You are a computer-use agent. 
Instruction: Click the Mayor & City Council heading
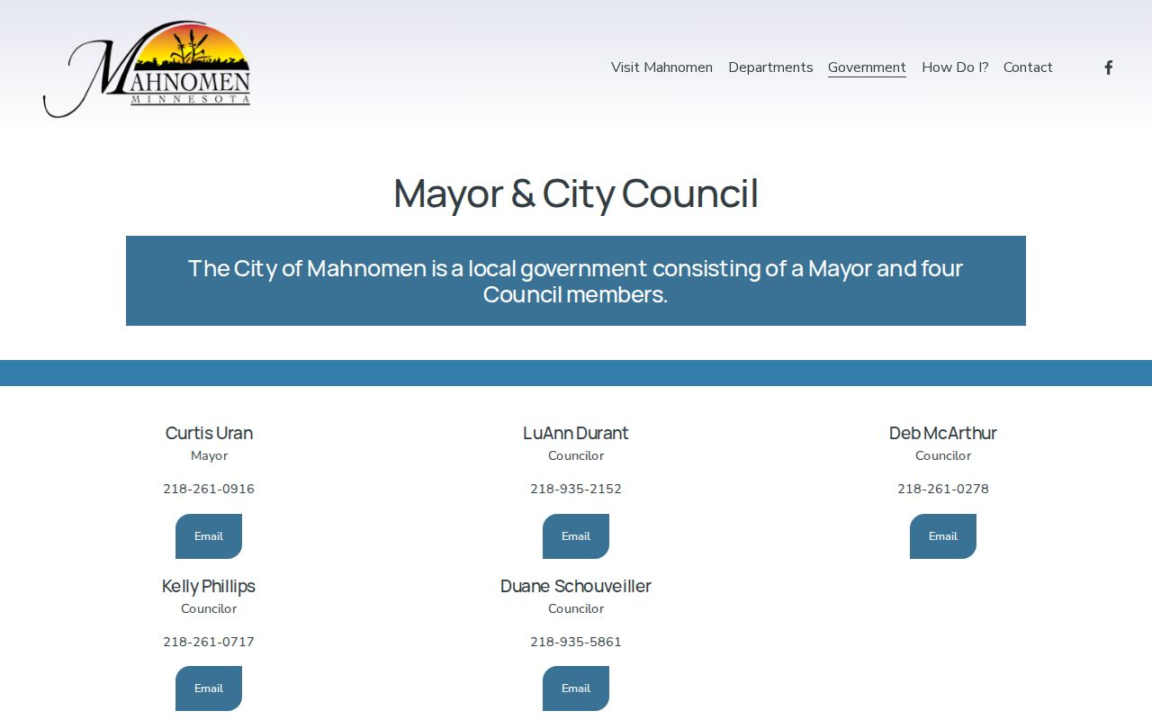click(576, 193)
